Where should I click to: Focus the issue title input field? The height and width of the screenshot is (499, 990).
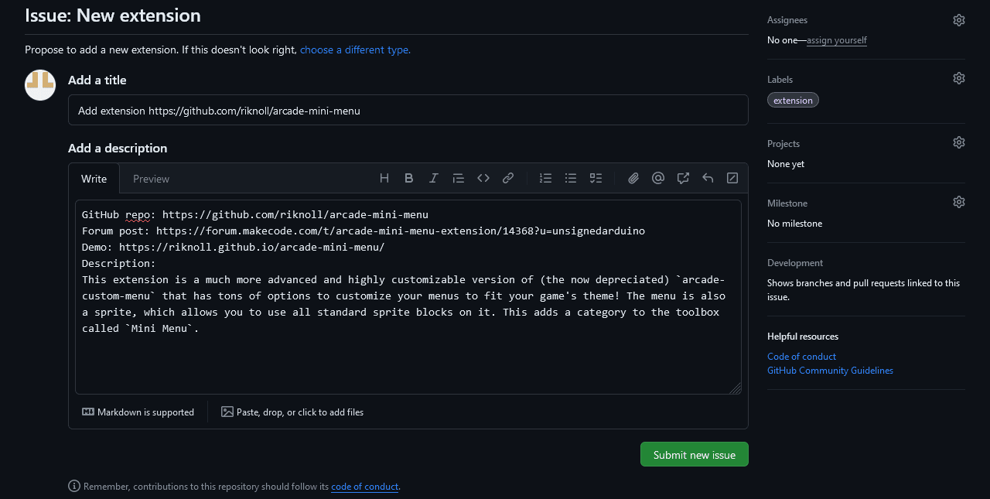[x=408, y=110]
